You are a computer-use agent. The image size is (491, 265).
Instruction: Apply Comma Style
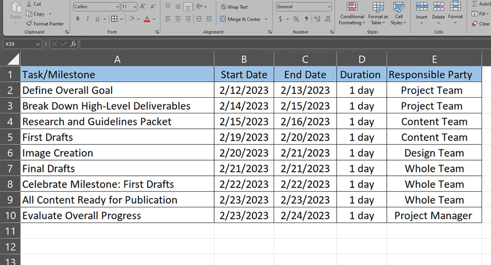click(306, 19)
